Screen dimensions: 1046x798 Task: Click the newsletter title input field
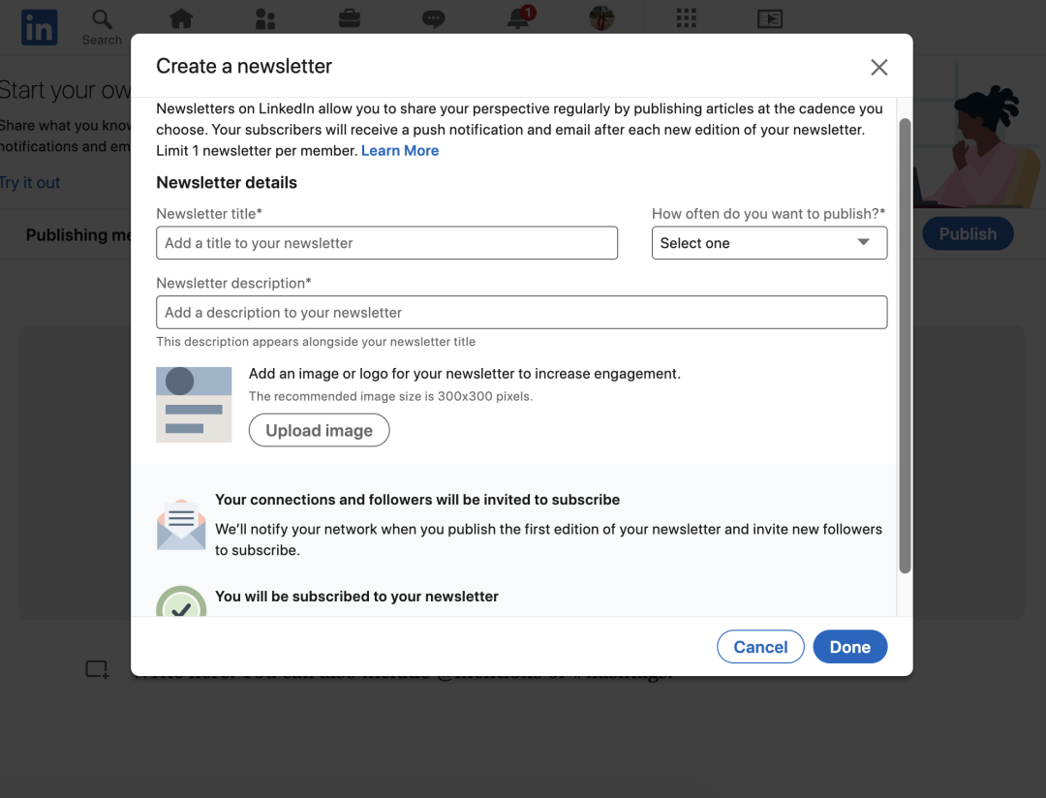click(x=386, y=243)
